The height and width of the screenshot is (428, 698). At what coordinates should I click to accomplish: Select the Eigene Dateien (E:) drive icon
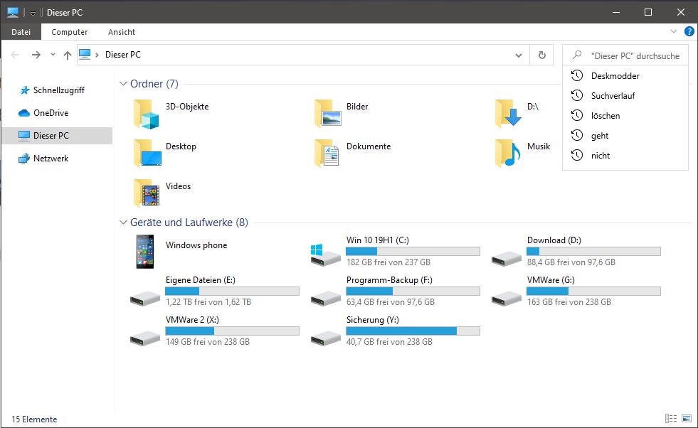(x=144, y=298)
